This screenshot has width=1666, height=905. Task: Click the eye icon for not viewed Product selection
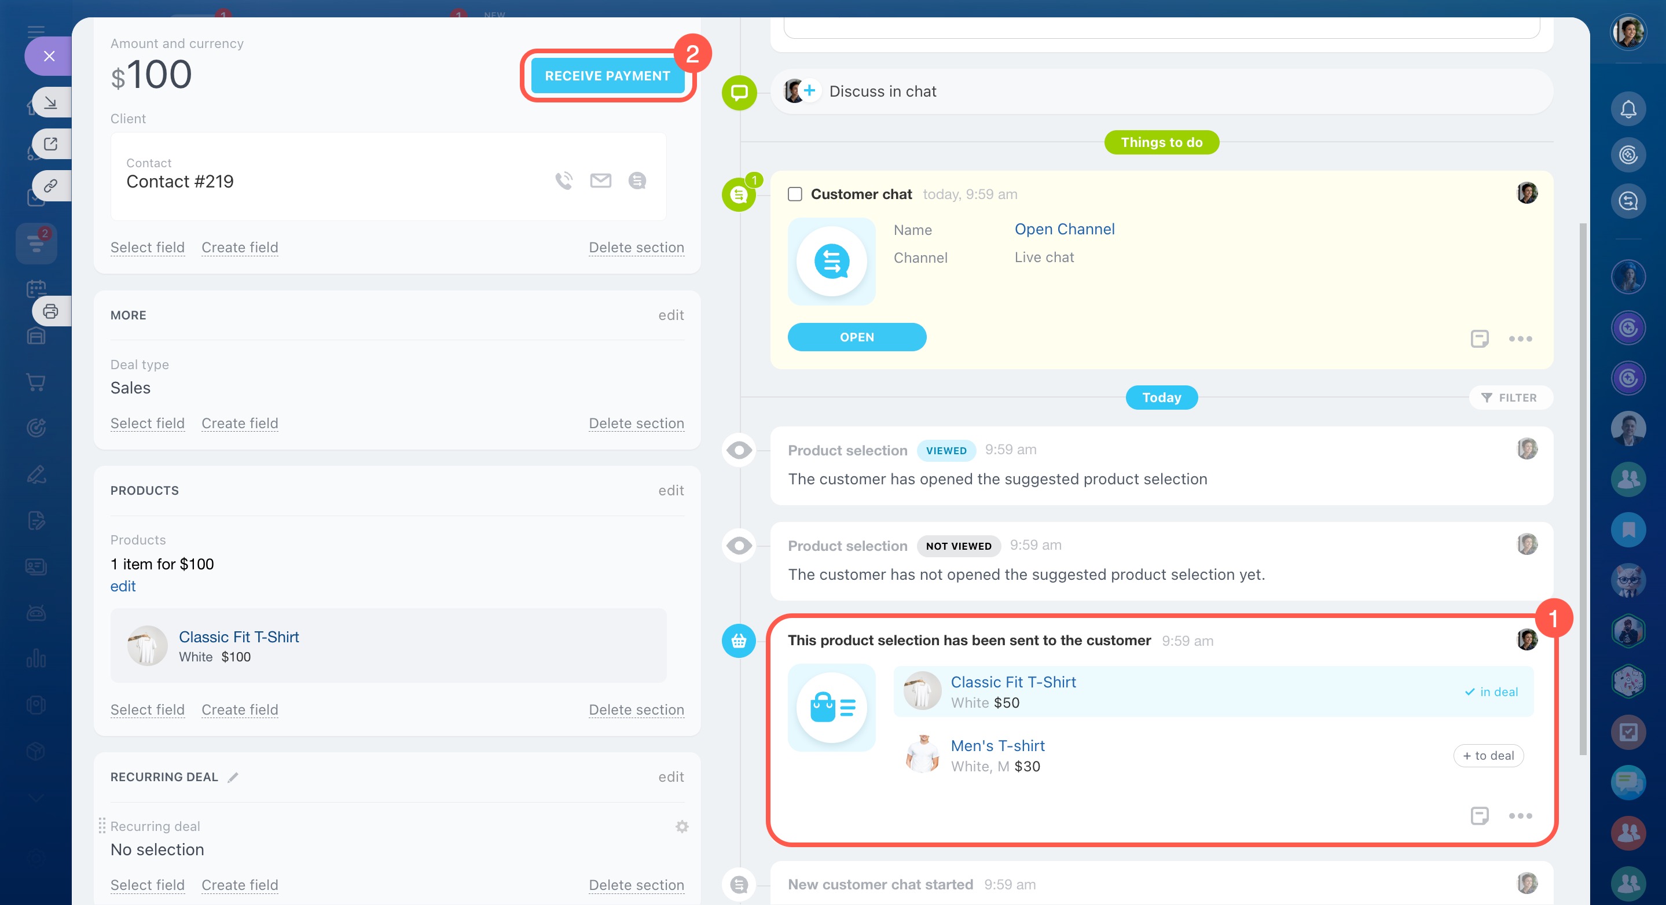(x=739, y=546)
